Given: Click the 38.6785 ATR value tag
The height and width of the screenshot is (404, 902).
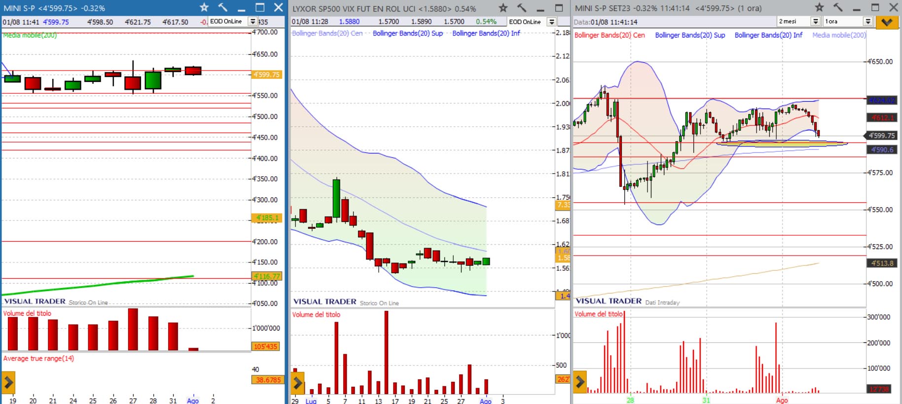Looking at the screenshot, I should click(x=268, y=380).
